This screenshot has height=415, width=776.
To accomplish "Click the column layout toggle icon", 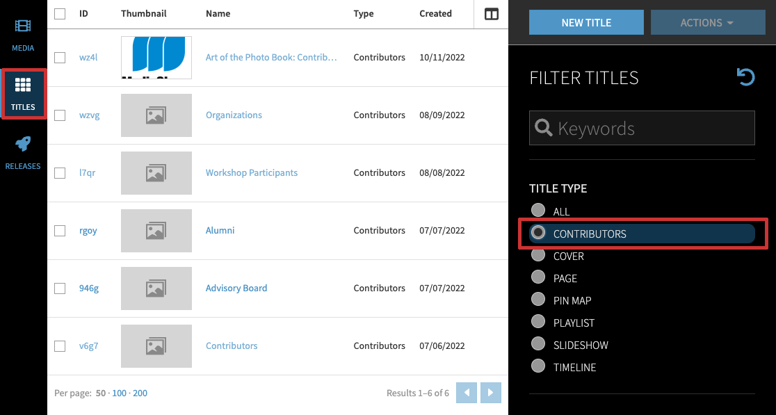I will 492,14.
